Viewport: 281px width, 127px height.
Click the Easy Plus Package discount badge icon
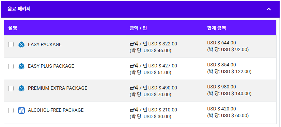(21, 66)
